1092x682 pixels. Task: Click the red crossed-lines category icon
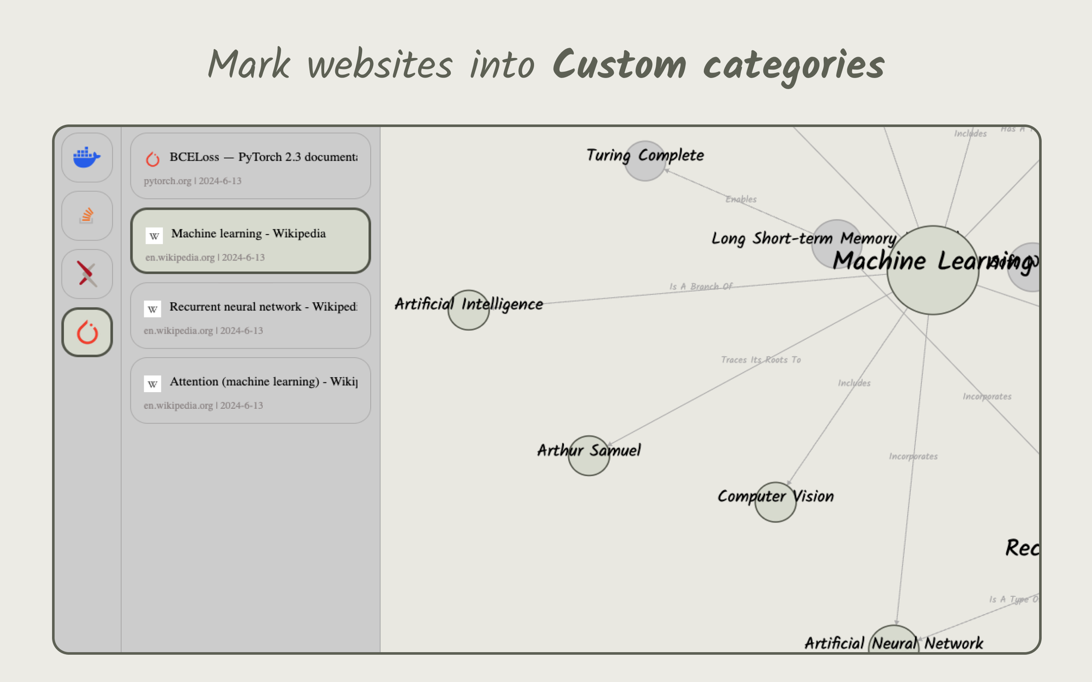87,274
